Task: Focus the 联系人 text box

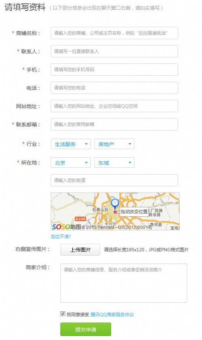Action: coord(114,51)
